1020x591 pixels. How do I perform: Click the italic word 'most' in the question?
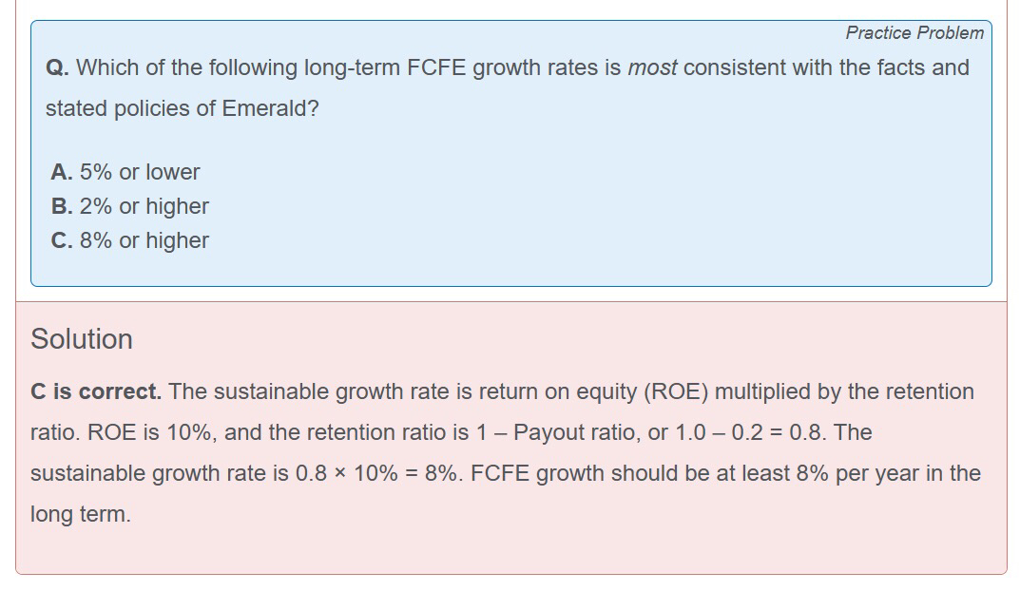[652, 68]
